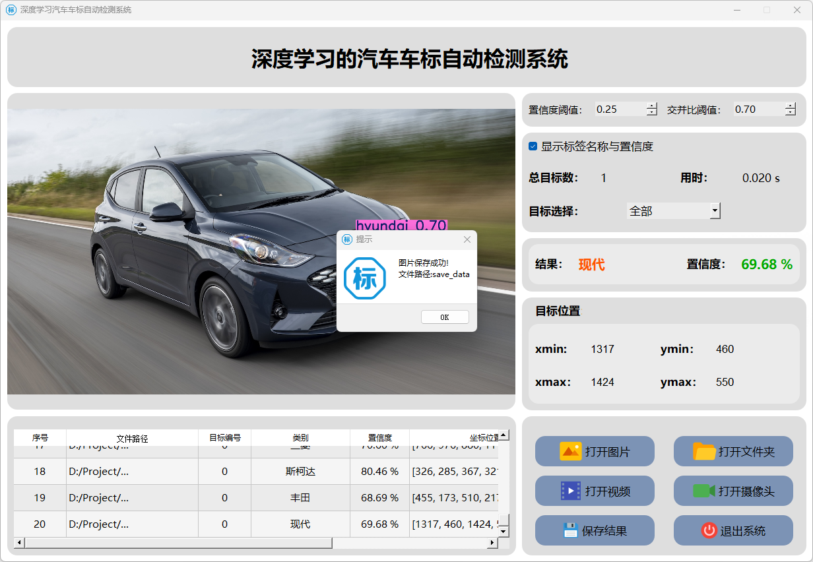
Task: Open the target selection dropdown showing 全部
Action: (714, 211)
